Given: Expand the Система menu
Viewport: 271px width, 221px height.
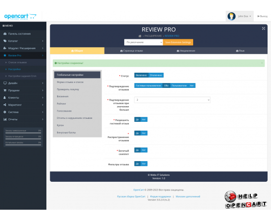Looking at the screenshot, I should pyautogui.click(x=23, y=112).
